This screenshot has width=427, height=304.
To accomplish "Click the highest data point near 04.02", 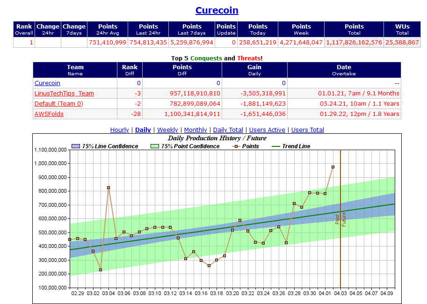I will (x=333, y=167).
